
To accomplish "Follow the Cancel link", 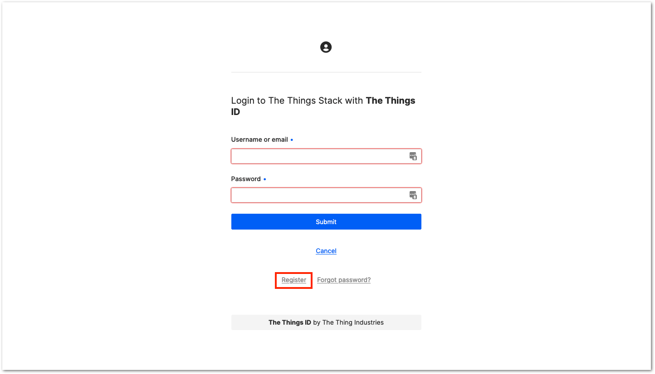I will point(326,251).
